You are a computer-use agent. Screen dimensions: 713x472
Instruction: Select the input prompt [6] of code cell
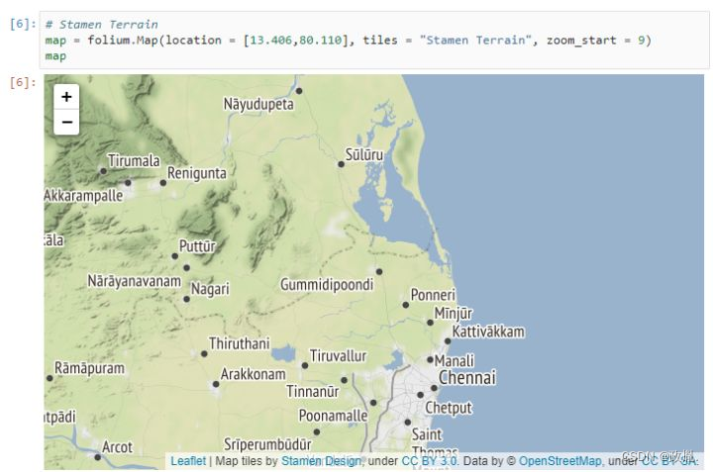(22, 24)
